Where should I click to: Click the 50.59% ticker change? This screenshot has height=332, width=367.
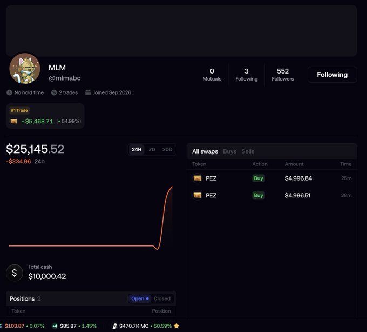(162, 326)
